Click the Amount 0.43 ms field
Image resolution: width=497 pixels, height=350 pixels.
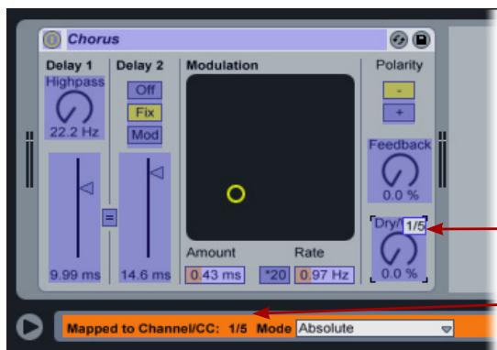coord(215,275)
